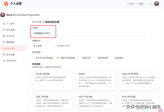The width and height of the screenshot is (164, 112).
Task: Open TAPD 账号 in sidebar
Action: [x=13, y=61]
